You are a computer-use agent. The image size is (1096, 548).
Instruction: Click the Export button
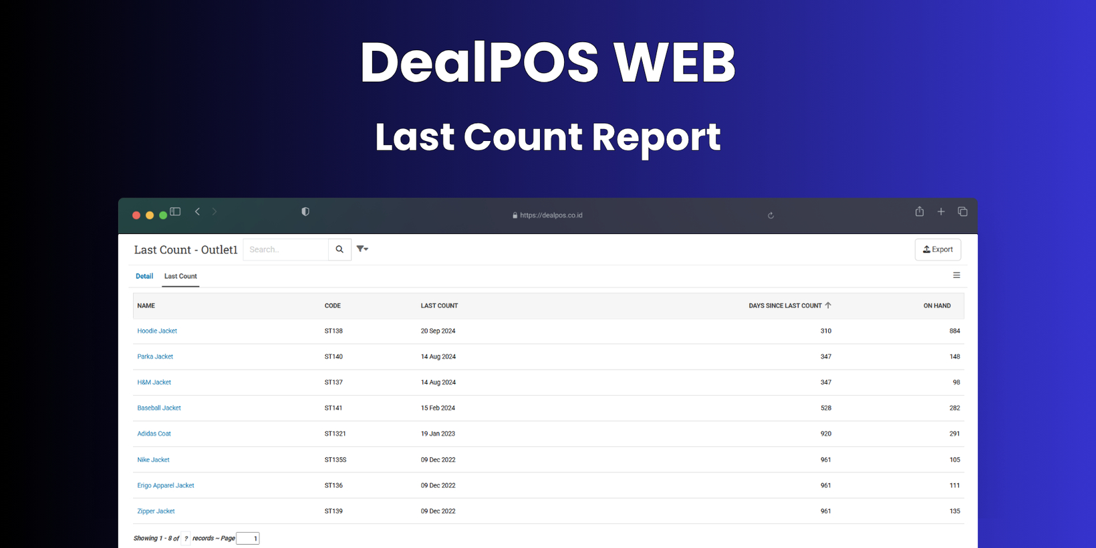(x=938, y=249)
